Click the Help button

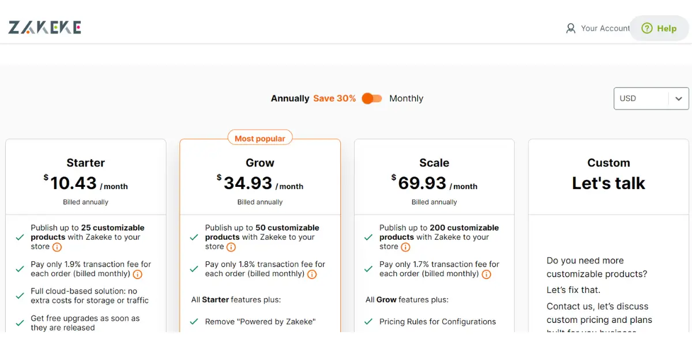pyautogui.click(x=659, y=28)
